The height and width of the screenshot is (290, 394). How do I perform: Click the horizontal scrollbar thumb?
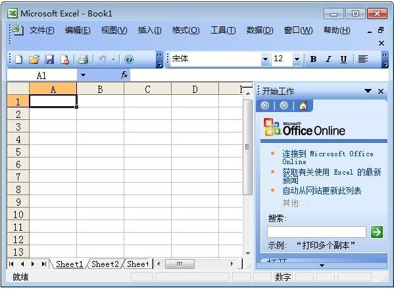(x=180, y=264)
